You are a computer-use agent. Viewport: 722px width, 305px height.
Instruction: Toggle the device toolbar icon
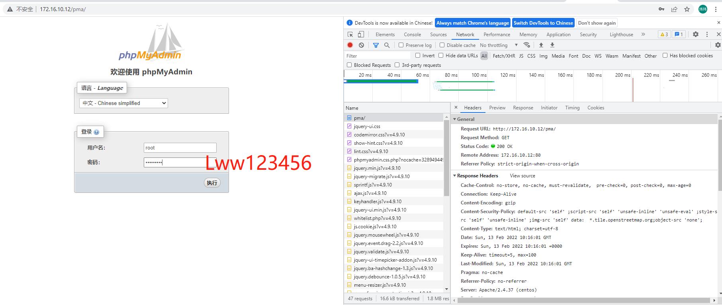point(360,35)
